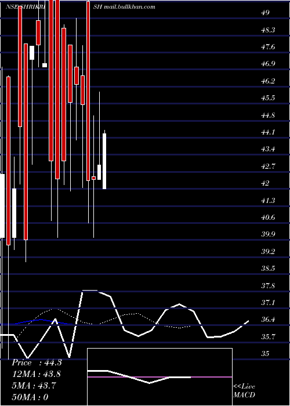Click the Price : 44.3 readout

[37, 362]
